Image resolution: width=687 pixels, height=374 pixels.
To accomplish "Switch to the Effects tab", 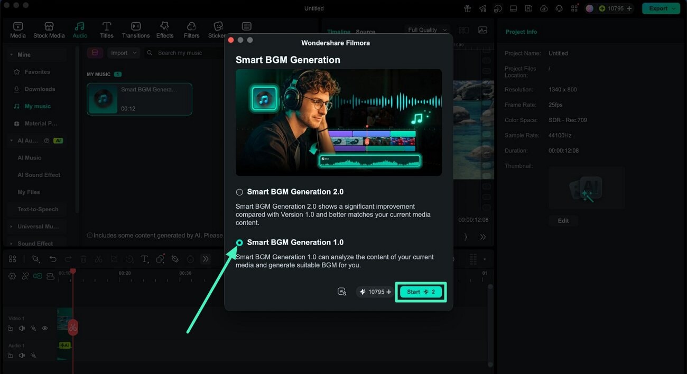I will pyautogui.click(x=164, y=30).
